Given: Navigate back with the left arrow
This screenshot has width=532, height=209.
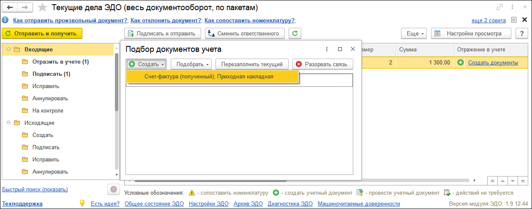Looking at the screenshot, I should 10,8.
